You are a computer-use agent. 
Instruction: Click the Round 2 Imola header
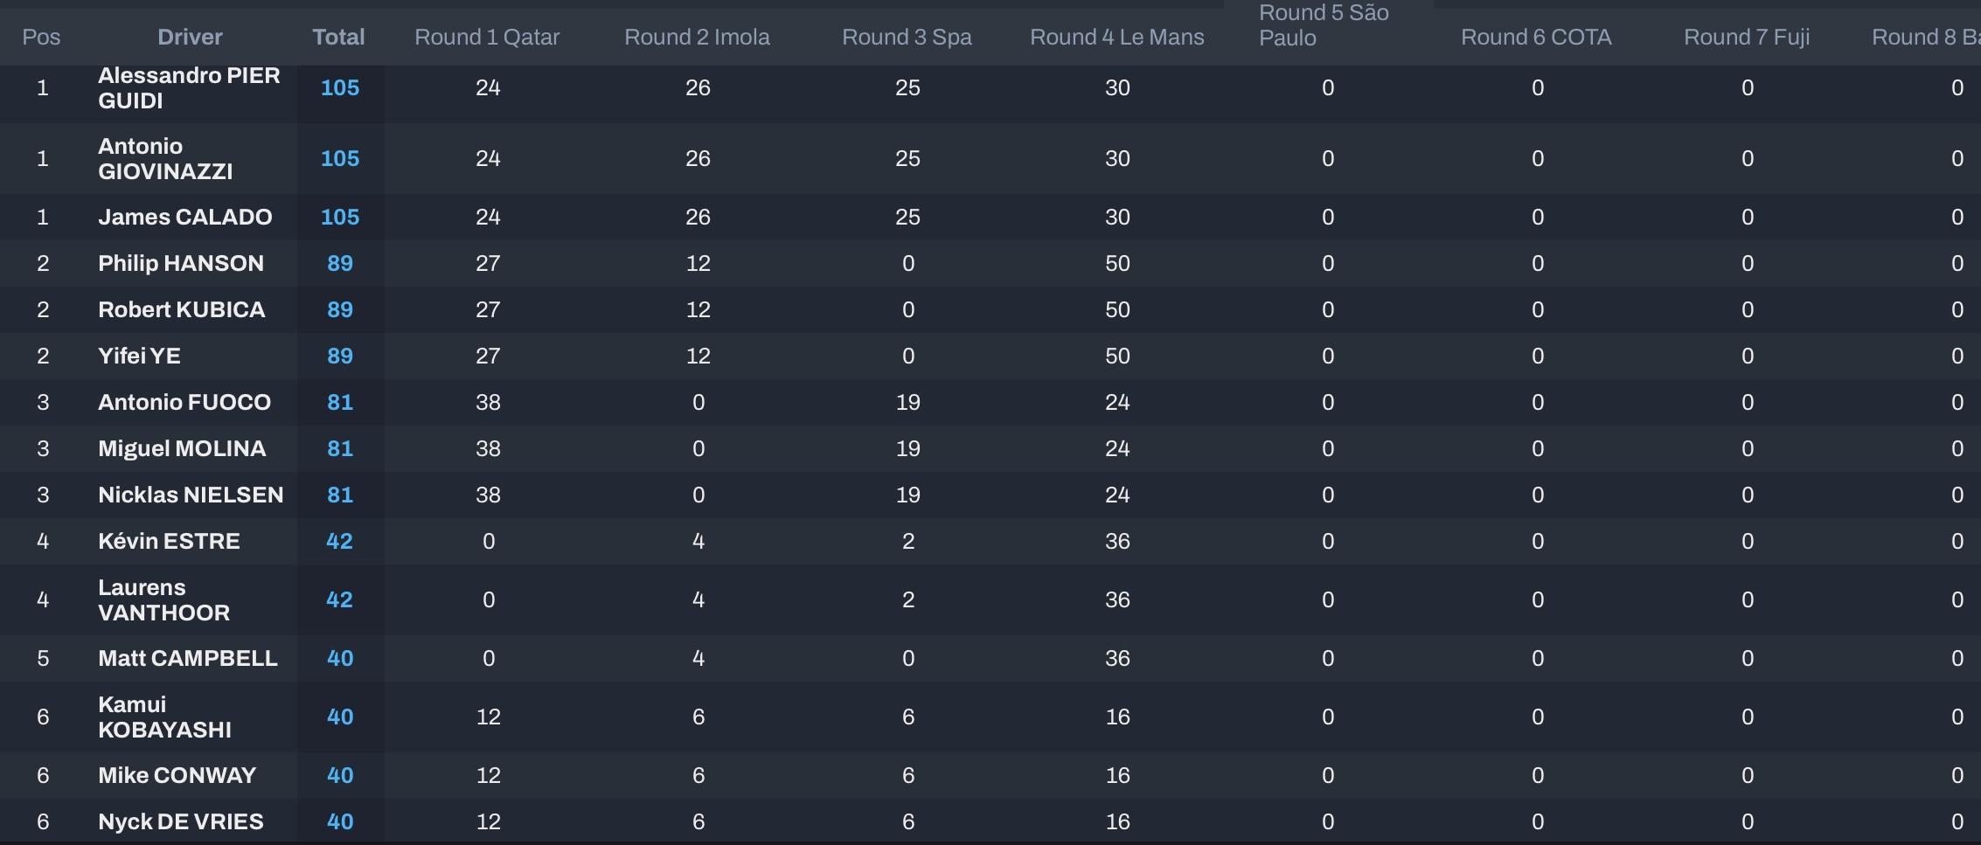(697, 37)
